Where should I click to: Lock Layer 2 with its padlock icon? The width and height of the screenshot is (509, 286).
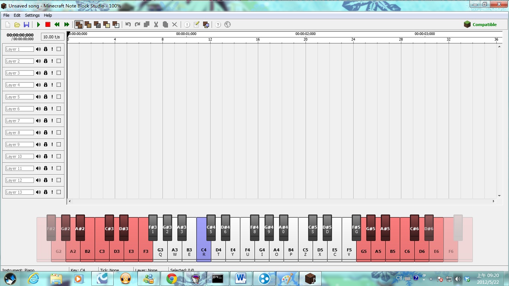click(45, 61)
